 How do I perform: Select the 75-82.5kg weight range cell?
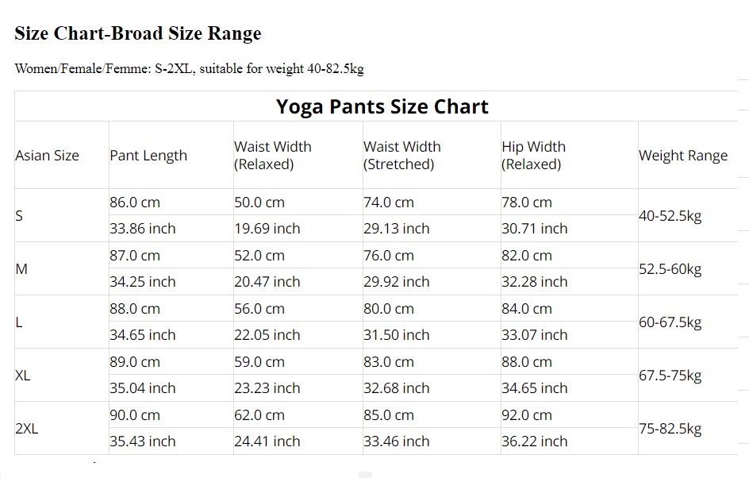pos(670,429)
